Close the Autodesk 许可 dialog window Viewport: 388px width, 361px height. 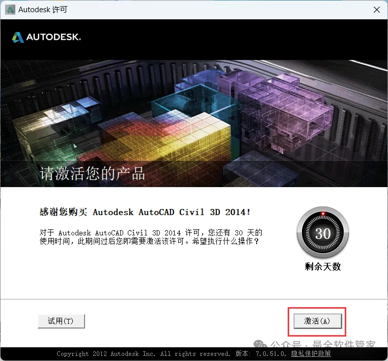click(377, 10)
